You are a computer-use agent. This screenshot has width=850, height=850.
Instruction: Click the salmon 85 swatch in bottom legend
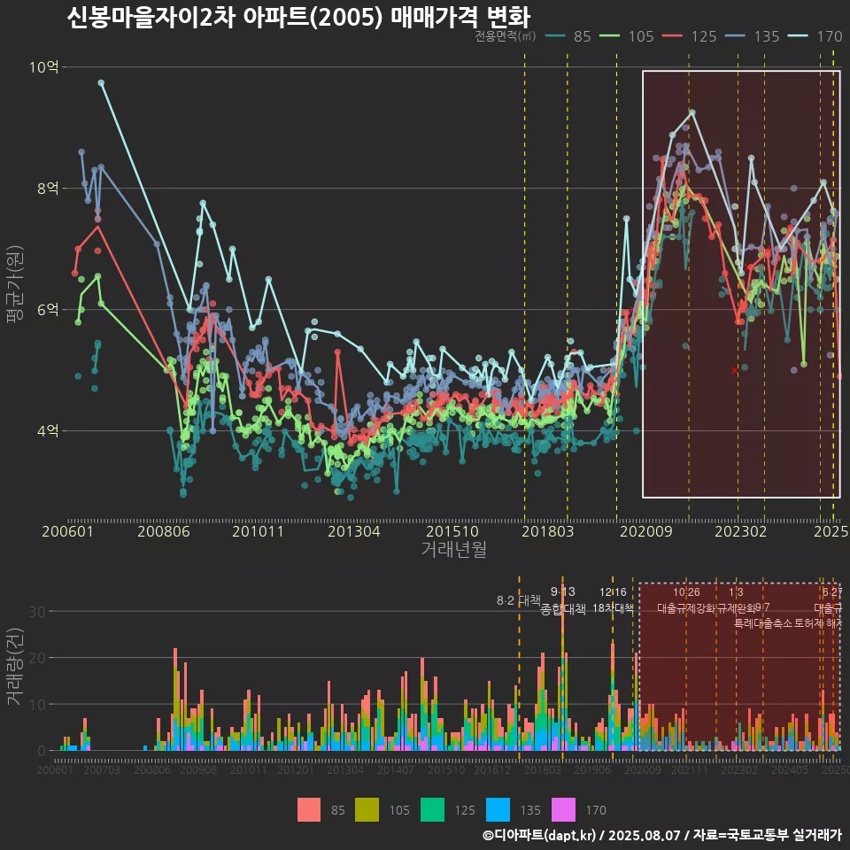309,810
